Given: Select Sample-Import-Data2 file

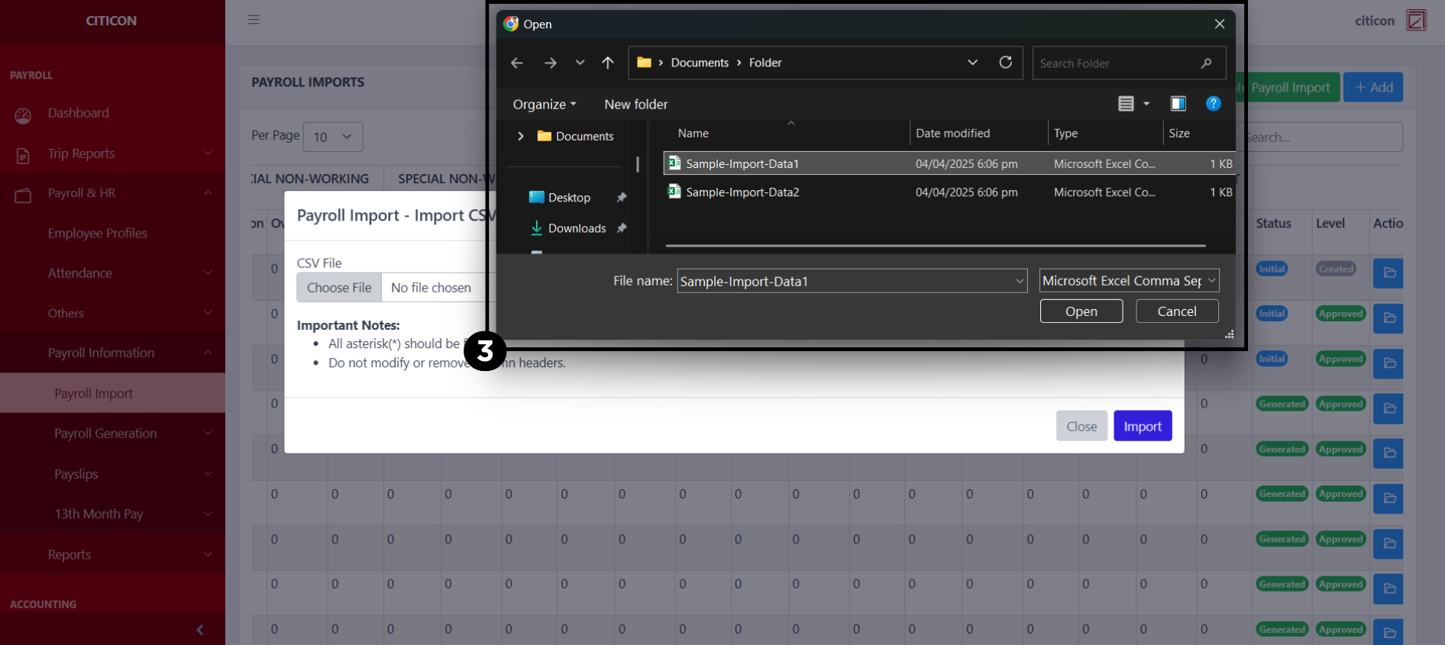Looking at the screenshot, I should [742, 192].
